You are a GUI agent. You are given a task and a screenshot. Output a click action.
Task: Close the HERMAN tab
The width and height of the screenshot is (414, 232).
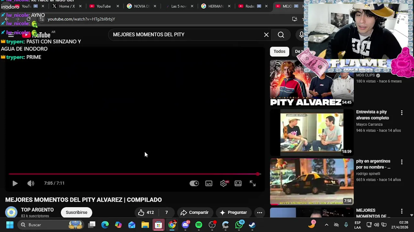click(229, 6)
